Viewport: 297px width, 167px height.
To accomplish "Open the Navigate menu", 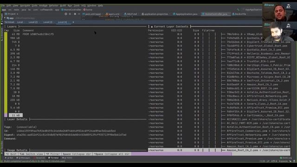I will point(25,6).
